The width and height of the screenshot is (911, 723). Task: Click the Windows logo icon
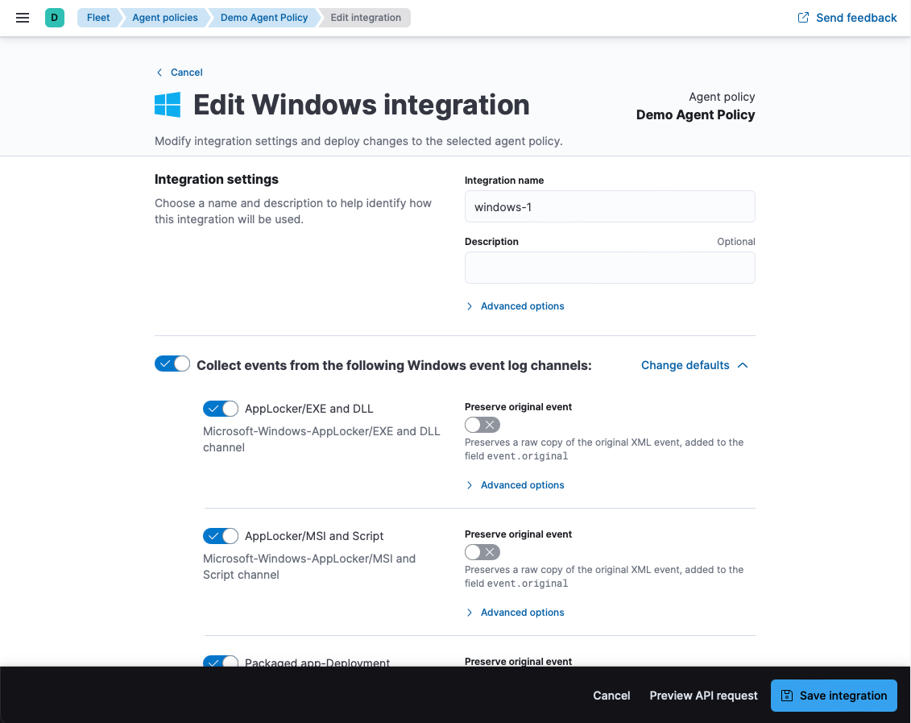coord(168,105)
